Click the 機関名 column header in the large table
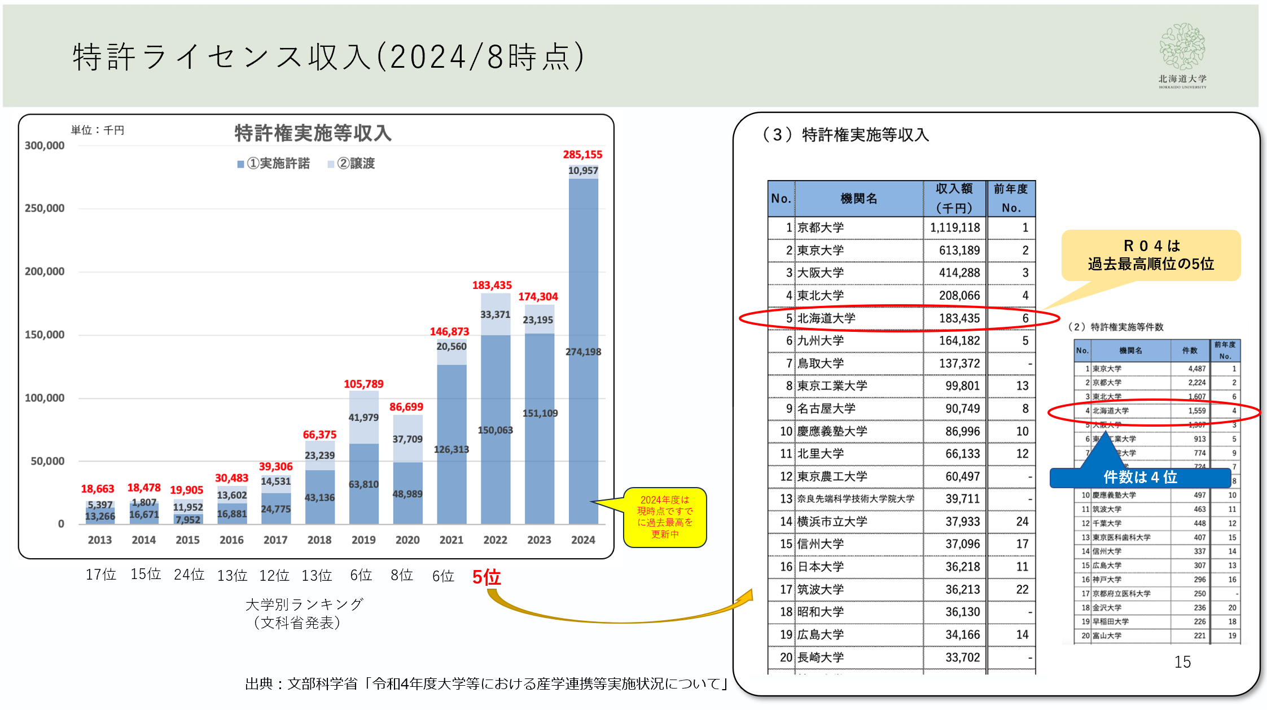This screenshot has width=1267, height=710. (859, 199)
